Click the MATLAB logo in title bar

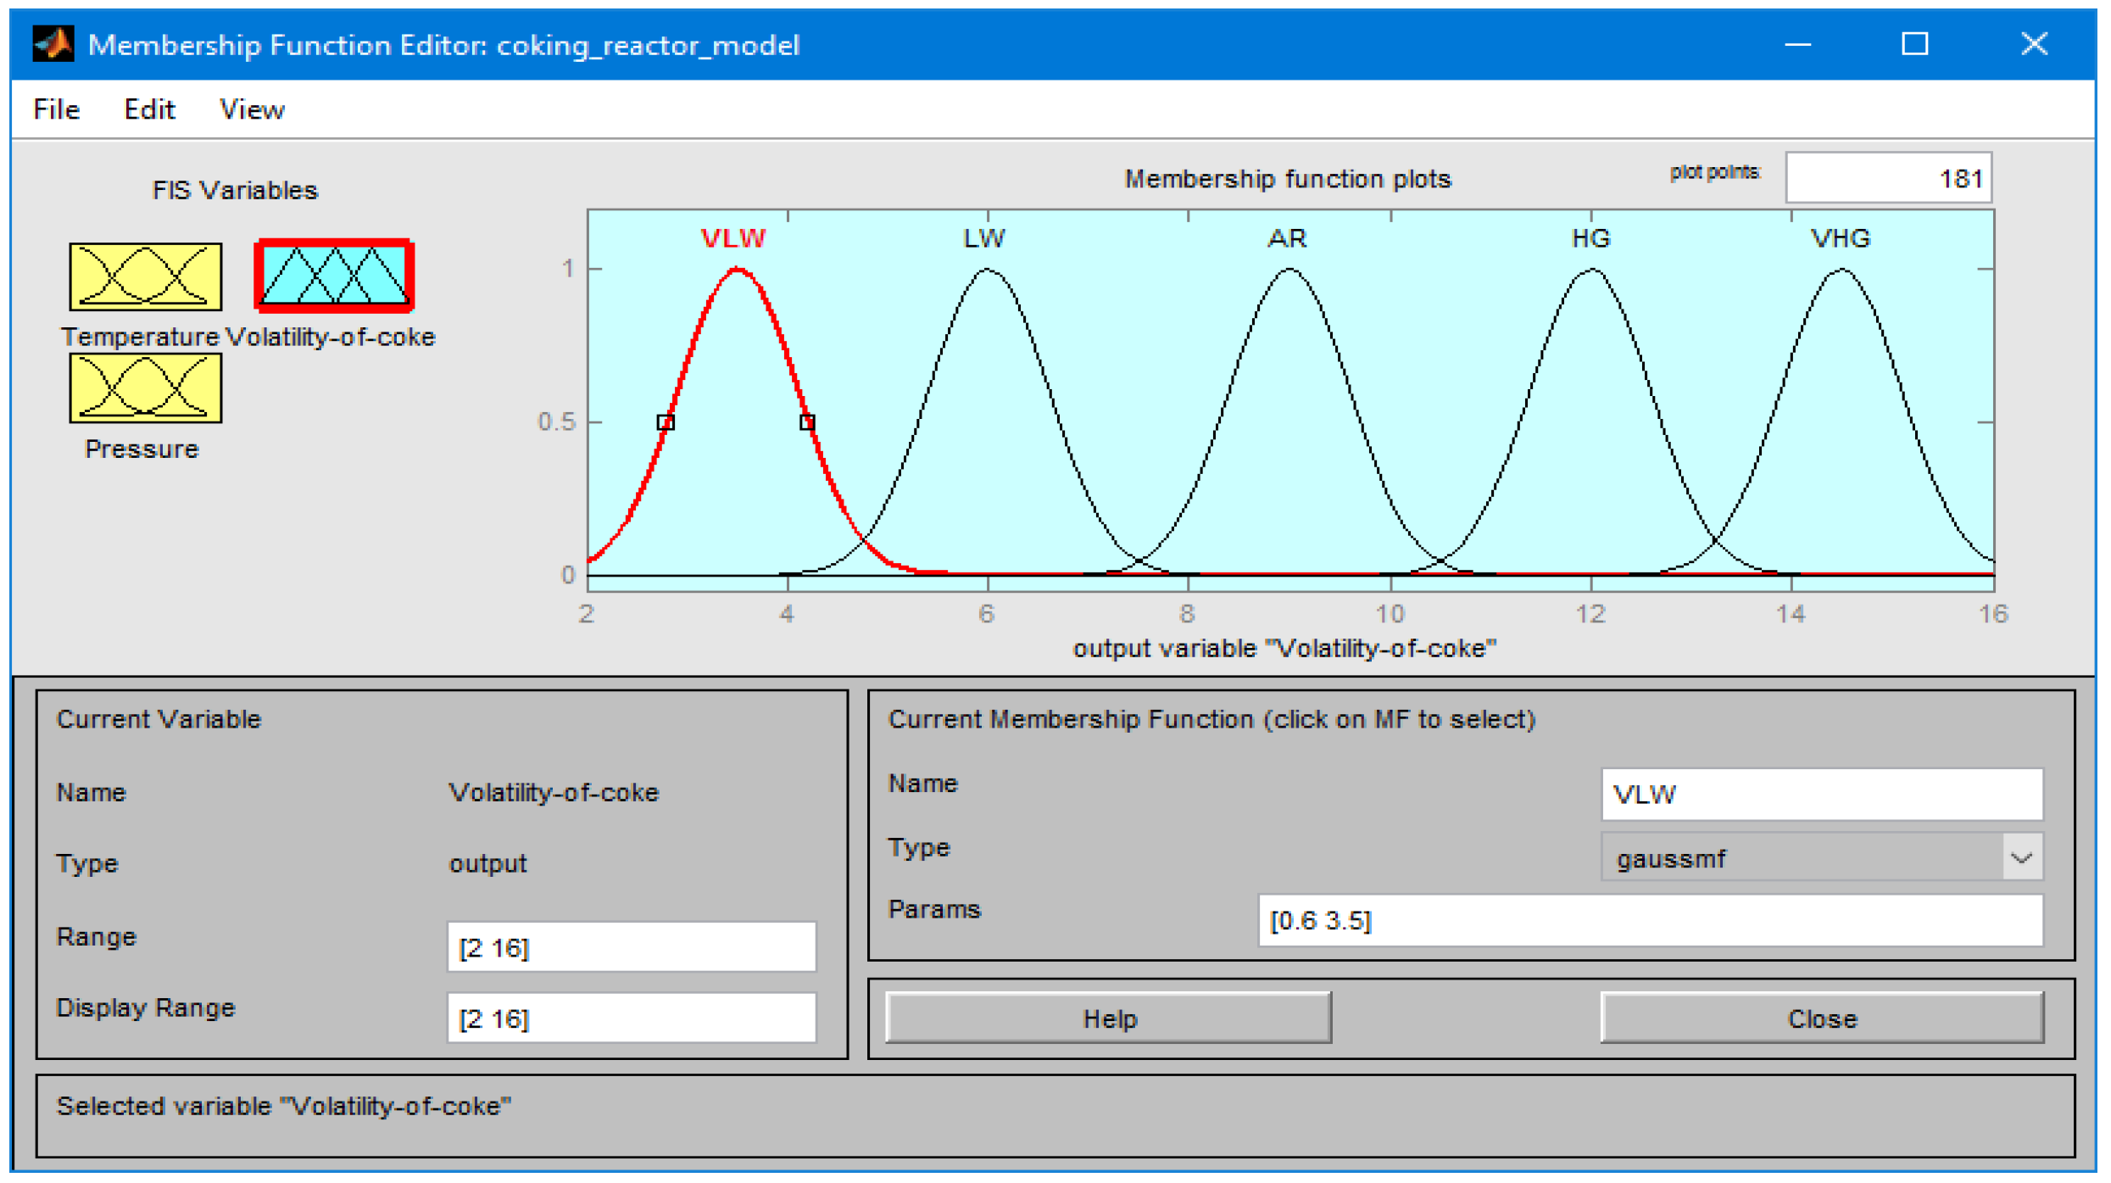click(x=53, y=44)
